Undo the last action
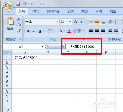The width and height of the screenshot is (123, 112). point(24,4)
